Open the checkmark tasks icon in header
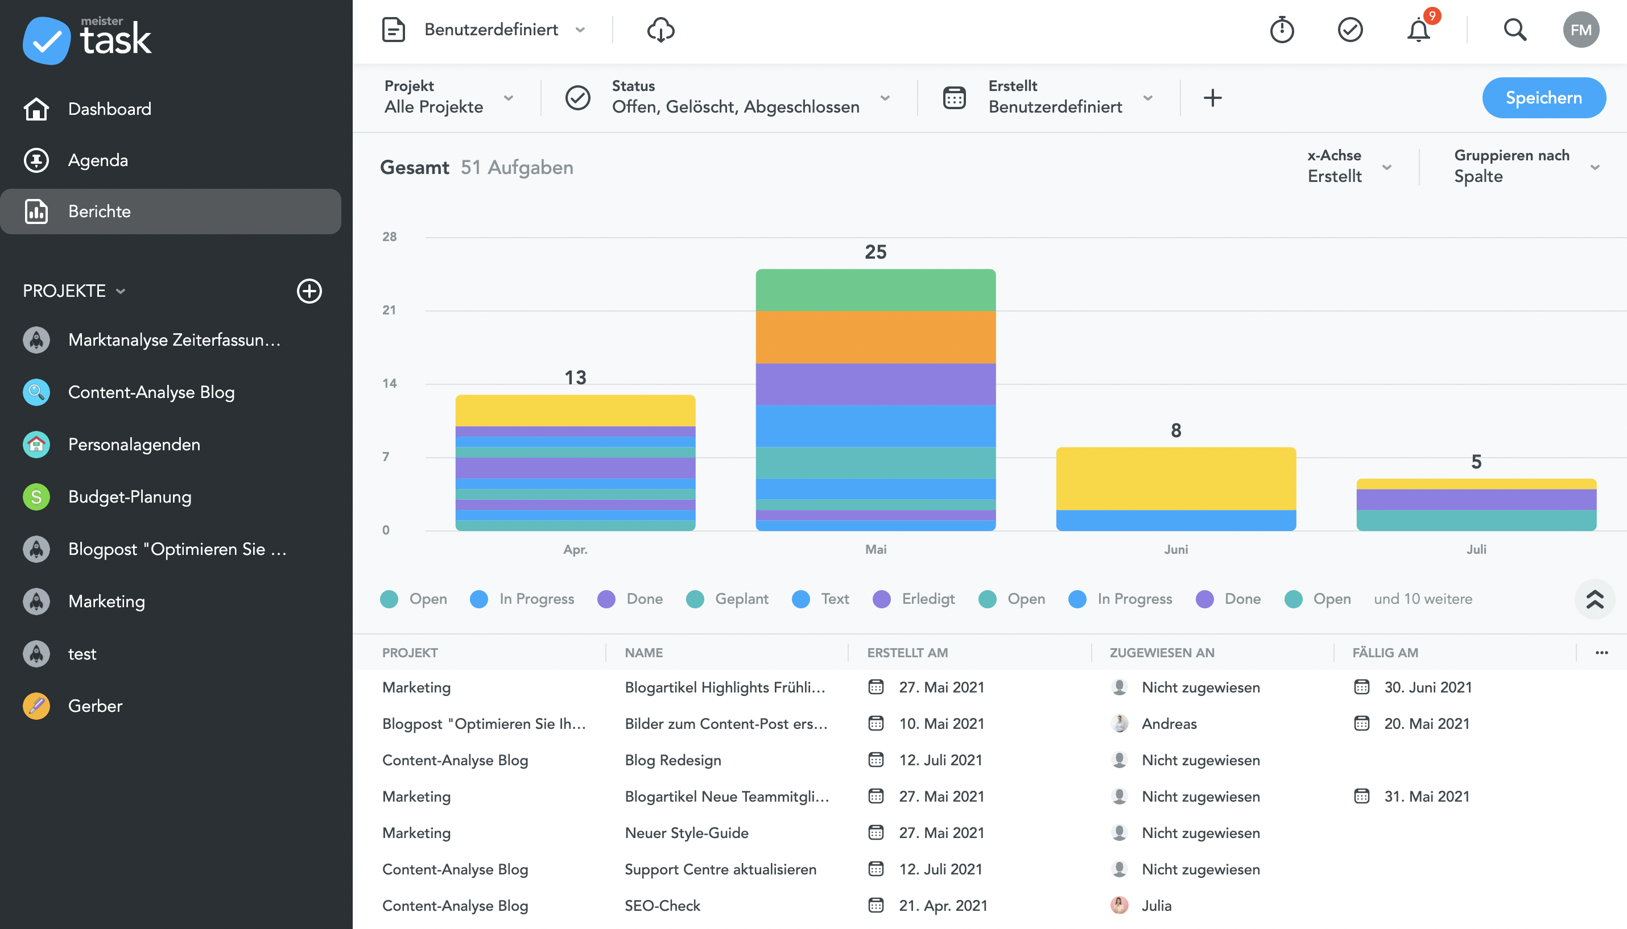Screen dimensions: 1627x929 1350,30
